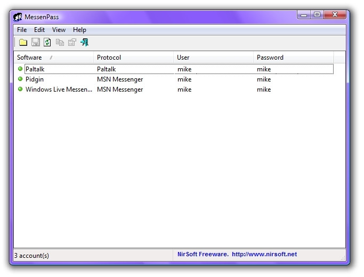This screenshot has height=277, width=364.
Task: Click the 3 account(s) status bar text
Action: (31, 255)
